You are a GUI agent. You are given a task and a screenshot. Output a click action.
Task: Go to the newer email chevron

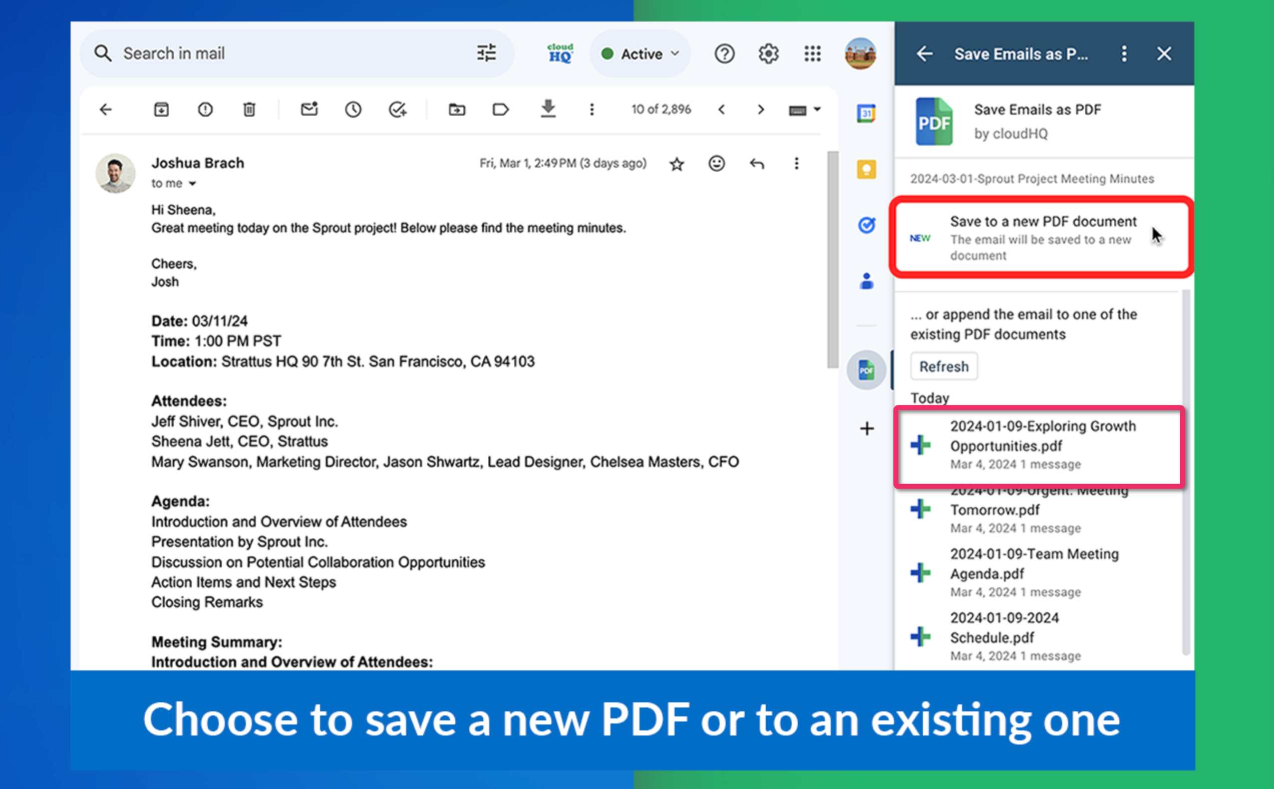click(x=722, y=110)
